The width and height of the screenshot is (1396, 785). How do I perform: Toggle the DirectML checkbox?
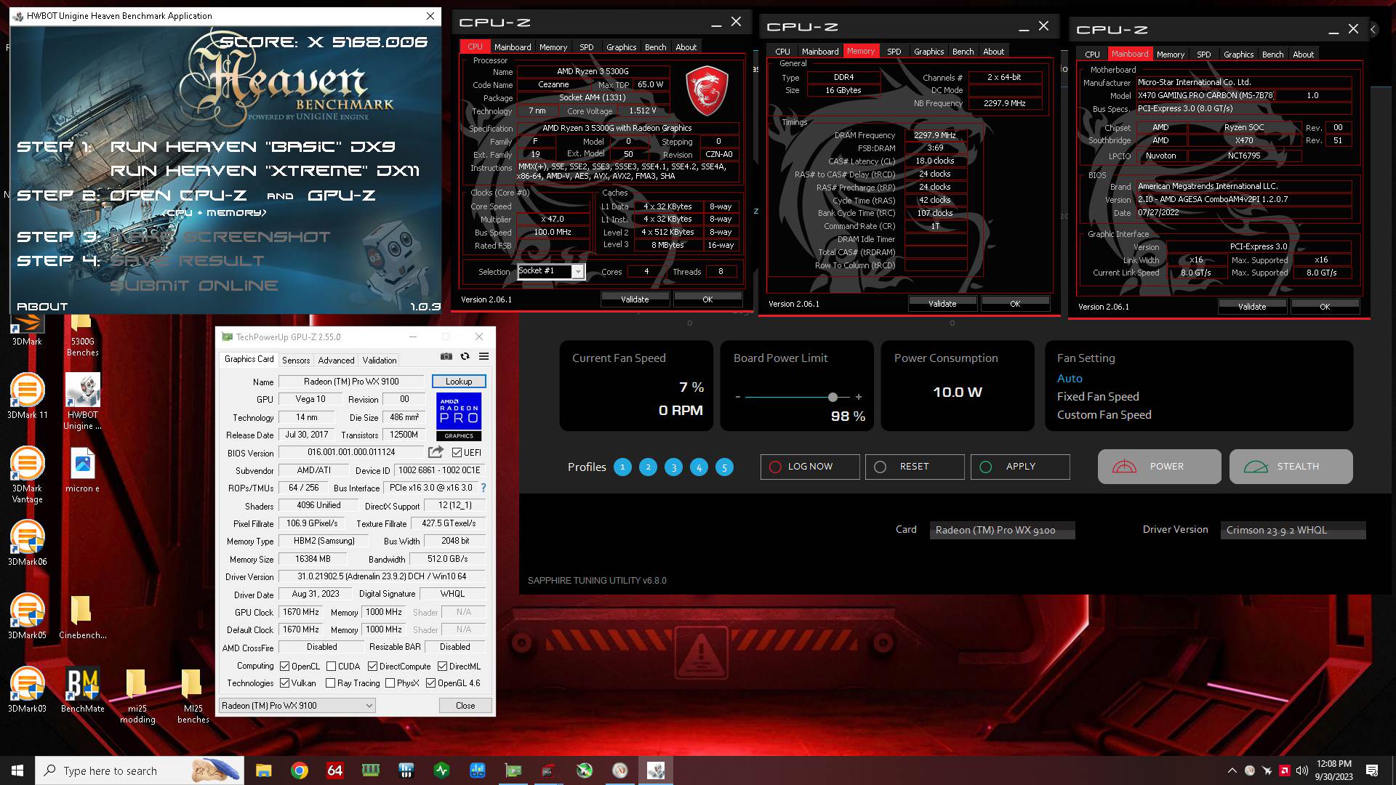point(442,666)
